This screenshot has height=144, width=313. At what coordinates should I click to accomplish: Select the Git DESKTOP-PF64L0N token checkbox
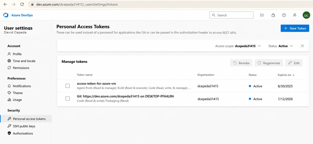[68, 99]
